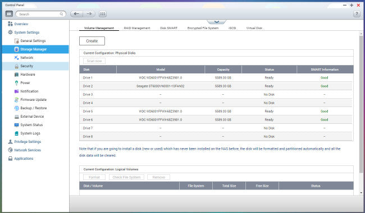Select System Logs in sidebar
This screenshot has width=365, height=213.
30,133
